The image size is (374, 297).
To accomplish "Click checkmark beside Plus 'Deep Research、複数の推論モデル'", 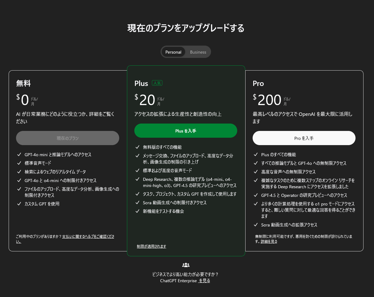I will tap(137, 179).
